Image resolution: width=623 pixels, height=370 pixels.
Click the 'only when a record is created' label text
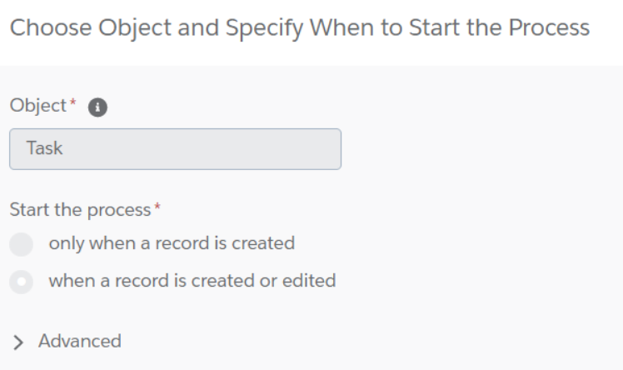tap(172, 244)
